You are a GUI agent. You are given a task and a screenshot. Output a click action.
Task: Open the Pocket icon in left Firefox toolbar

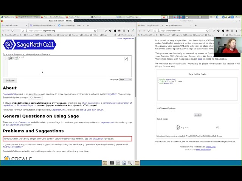[x=106, y=31]
